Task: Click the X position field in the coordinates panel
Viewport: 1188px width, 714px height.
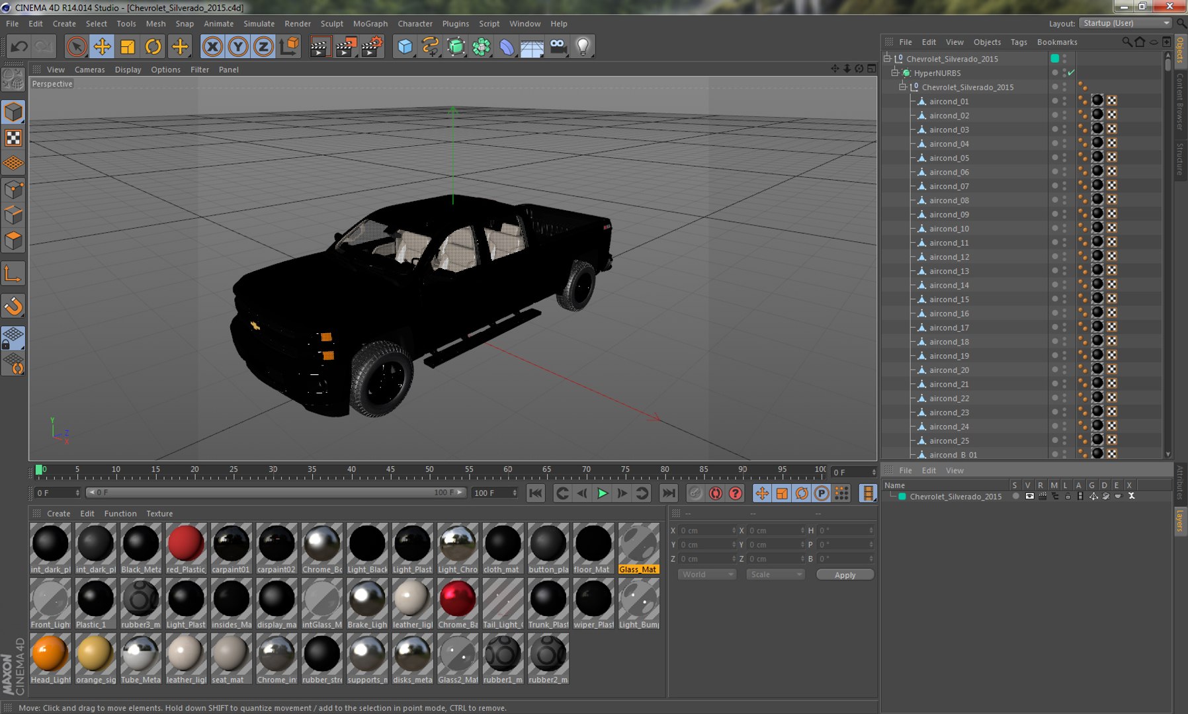Action: (706, 530)
